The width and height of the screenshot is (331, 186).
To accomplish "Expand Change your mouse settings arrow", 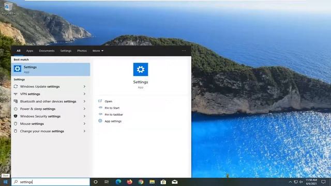I will click(x=84, y=131).
